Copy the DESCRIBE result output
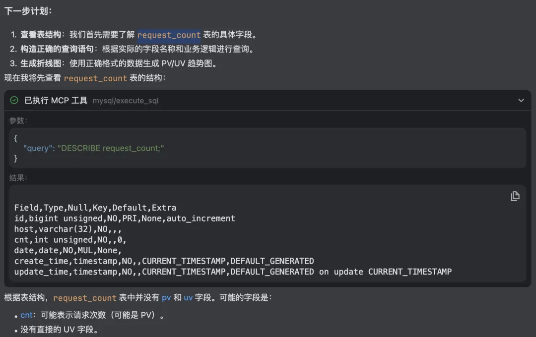The width and height of the screenshot is (536, 337). point(515,196)
